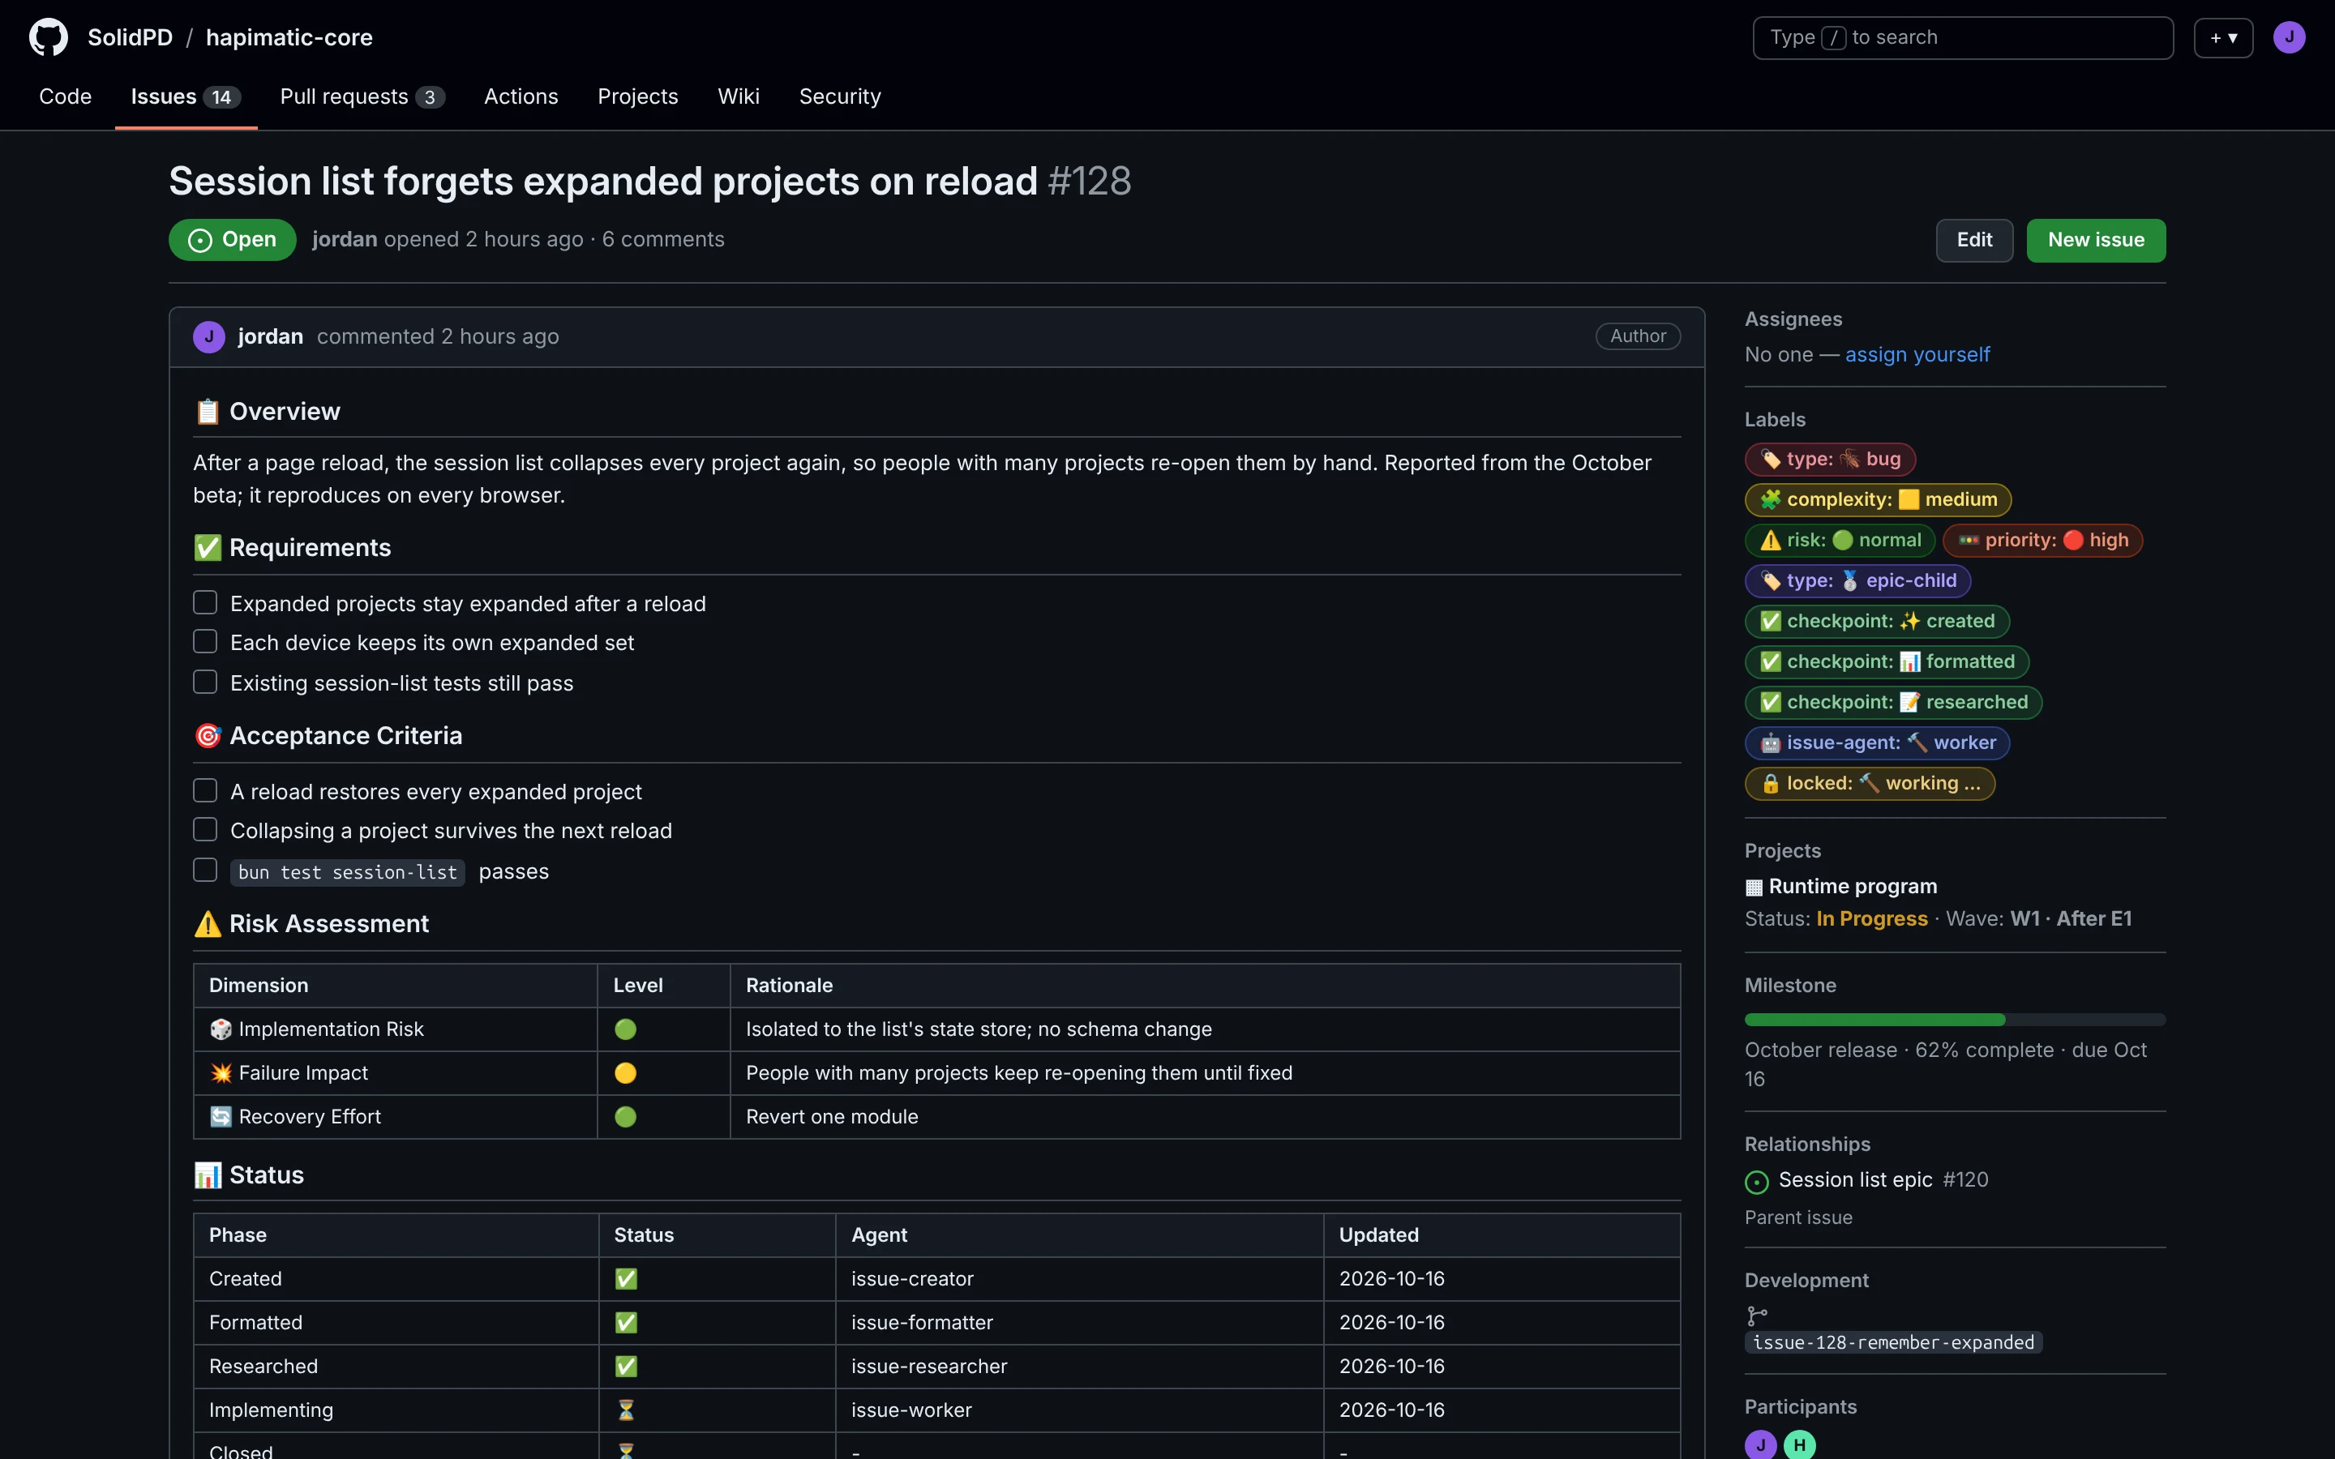Click the green New issue button
Viewport: 2335px width, 1459px height.
[2096, 240]
